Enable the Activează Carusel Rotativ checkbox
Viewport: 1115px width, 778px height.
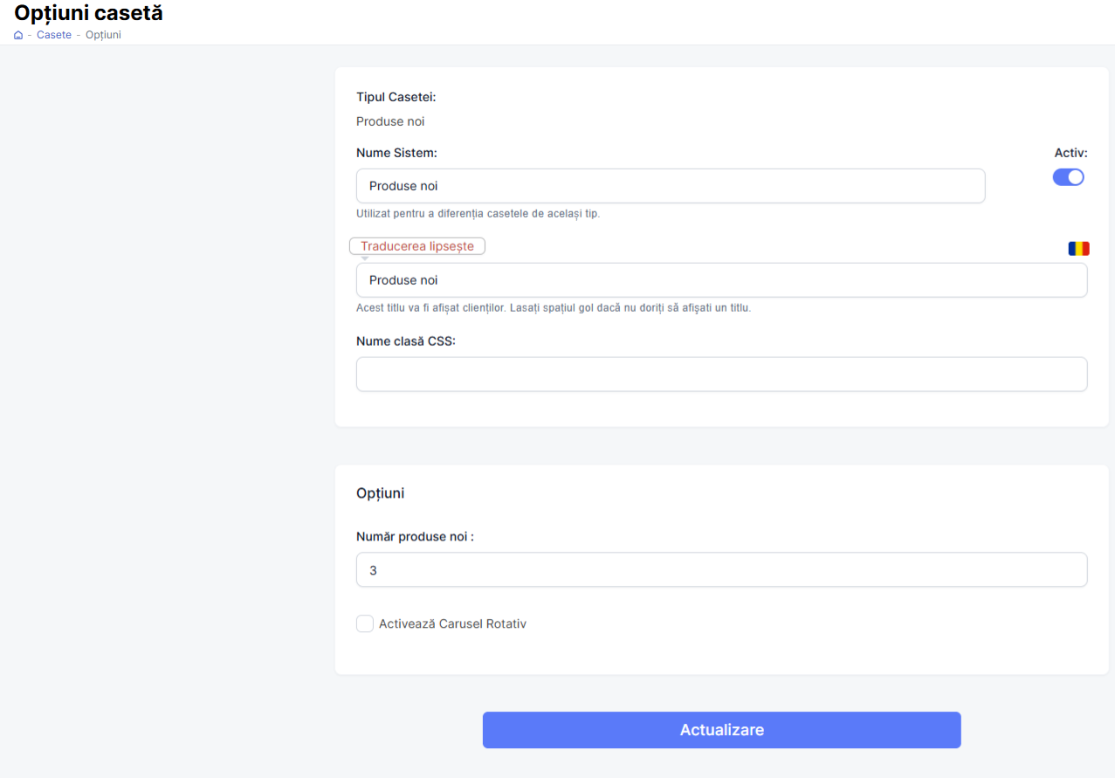coord(365,623)
